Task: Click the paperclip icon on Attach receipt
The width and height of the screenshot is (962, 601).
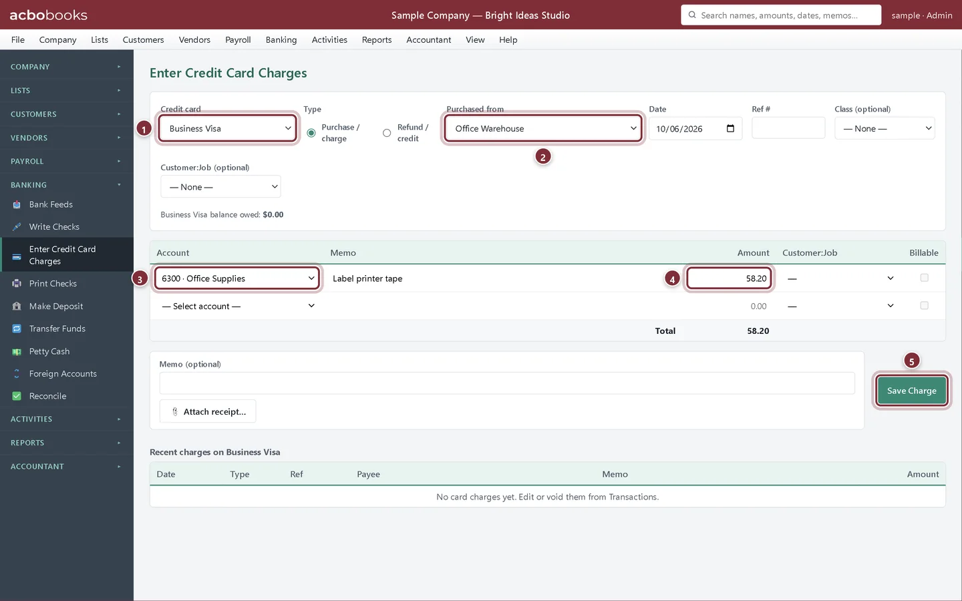Action: coord(175,412)
